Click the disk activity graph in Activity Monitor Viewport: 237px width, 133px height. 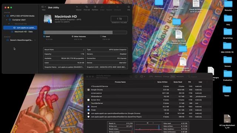(148, 127)
